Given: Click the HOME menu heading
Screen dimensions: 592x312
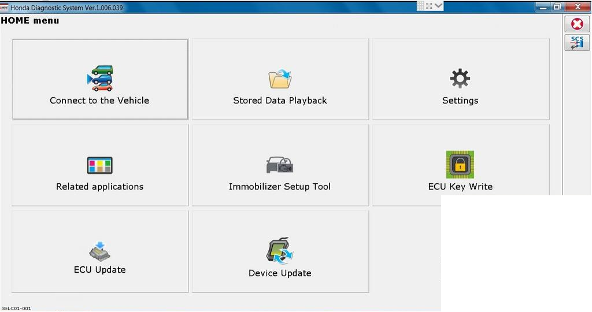Looking at the screenshot, I should pos(30,21).
